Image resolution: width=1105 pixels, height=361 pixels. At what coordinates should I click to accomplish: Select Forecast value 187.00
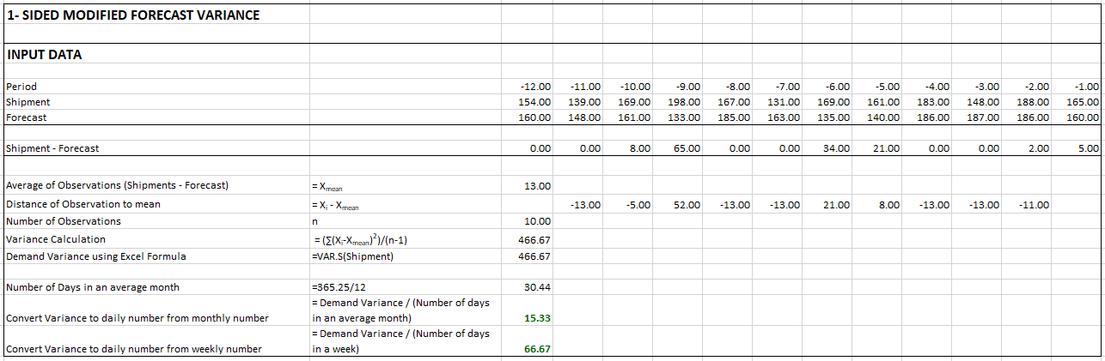[976, 117]
